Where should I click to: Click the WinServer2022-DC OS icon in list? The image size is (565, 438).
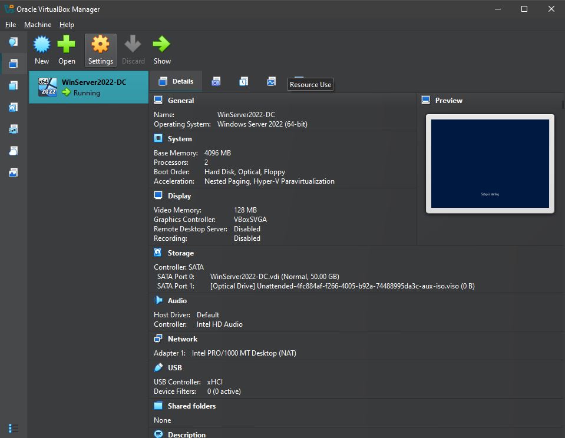coord(48,87)
